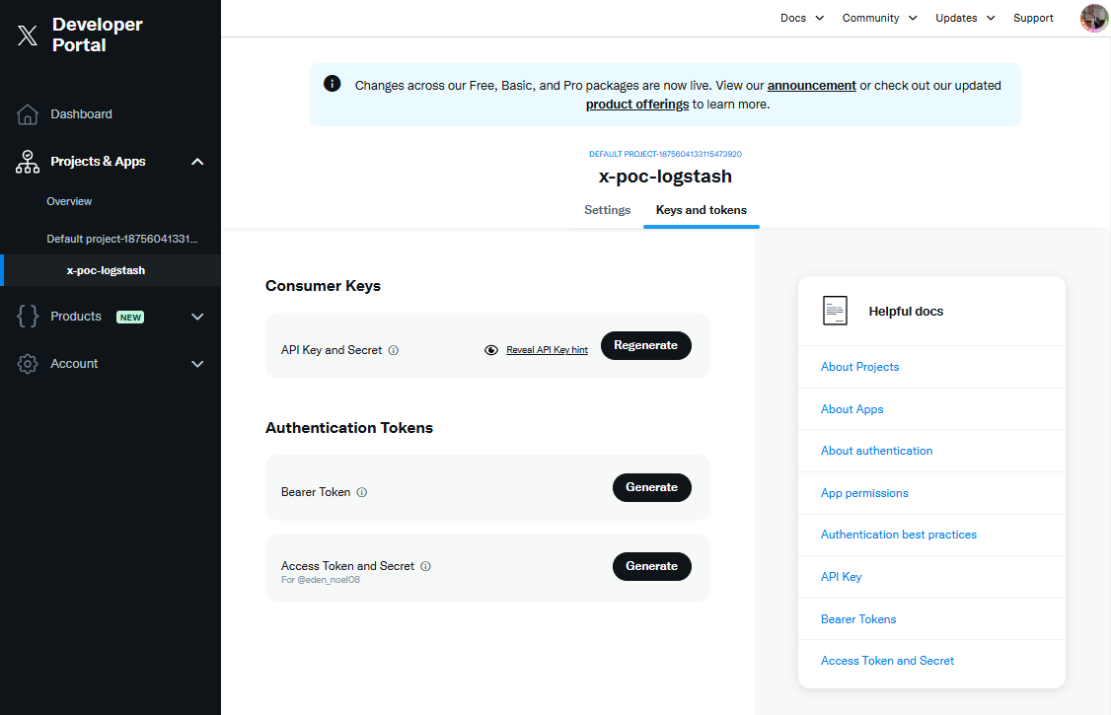The width and height of the screenshot is (1111, 715).
Task: Click the Projects & Apps hierarchy icon
Action: click(28, 162)
